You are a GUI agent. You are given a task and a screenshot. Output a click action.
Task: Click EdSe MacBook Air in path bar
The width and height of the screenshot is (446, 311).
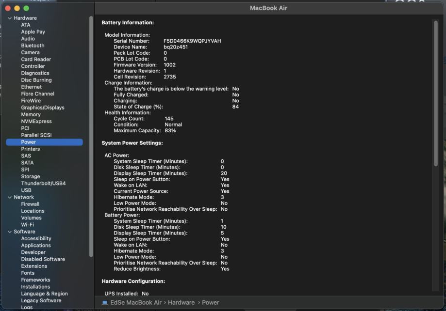[137, 302]
